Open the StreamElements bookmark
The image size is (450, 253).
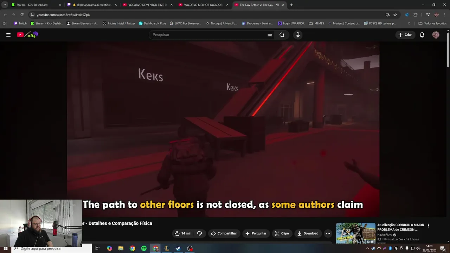pyautogui.click(x=83, y=24)
